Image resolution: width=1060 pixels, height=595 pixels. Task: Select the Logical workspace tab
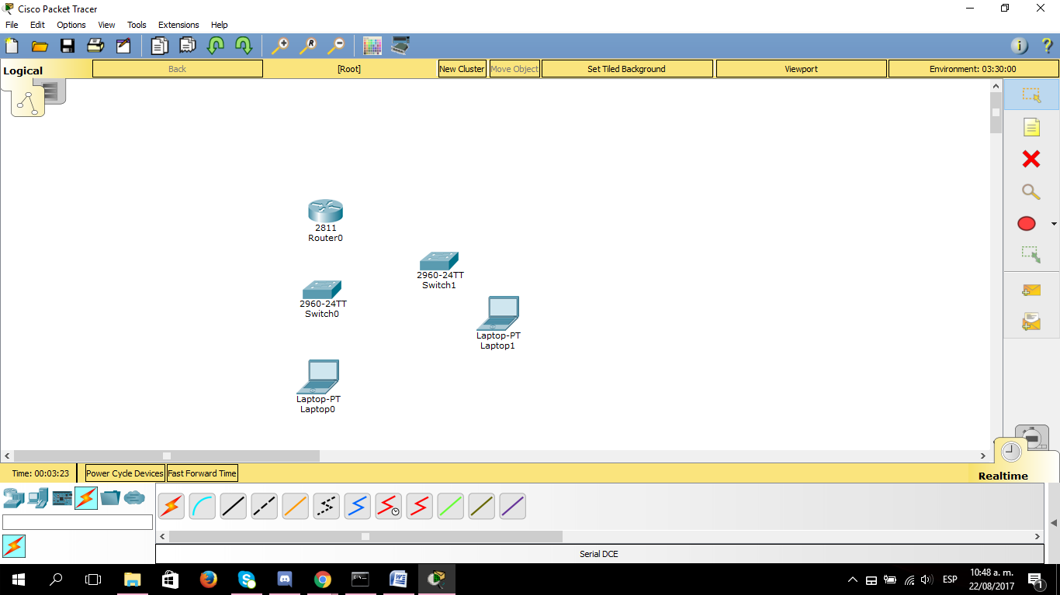point(23,70)
